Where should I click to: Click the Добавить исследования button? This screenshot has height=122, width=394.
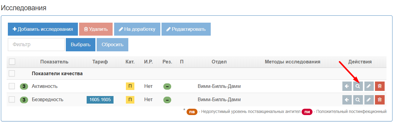pyautogui.click(x=43, y=29)
